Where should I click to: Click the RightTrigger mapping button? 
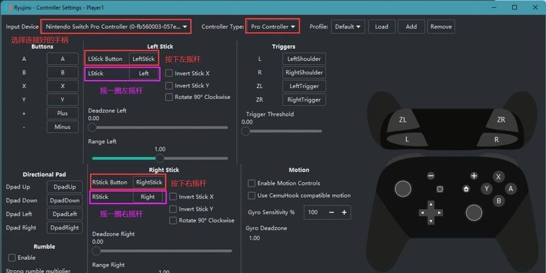[304, 100]
